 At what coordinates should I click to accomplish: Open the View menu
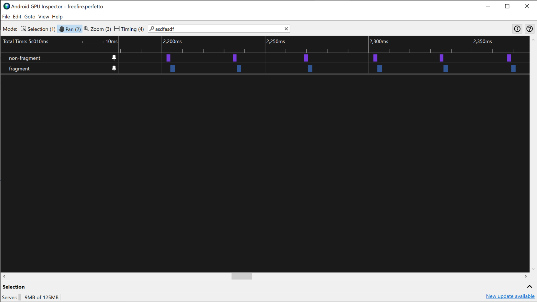click(44, 17)
